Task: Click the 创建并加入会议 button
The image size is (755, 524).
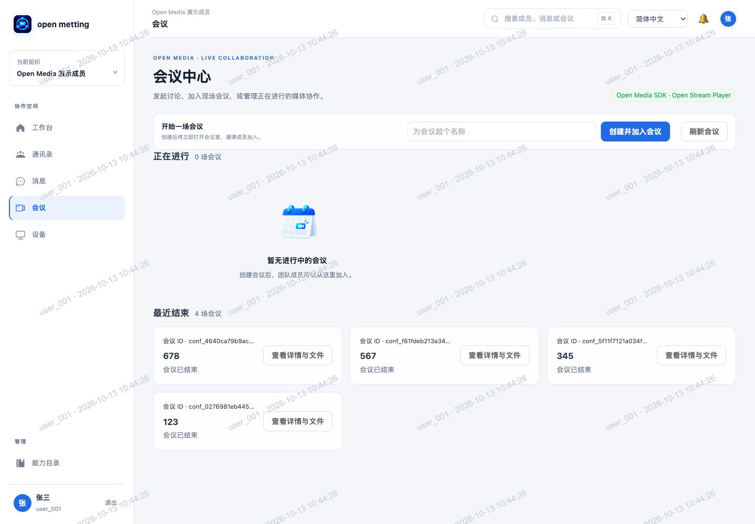Action: (635, 132)
